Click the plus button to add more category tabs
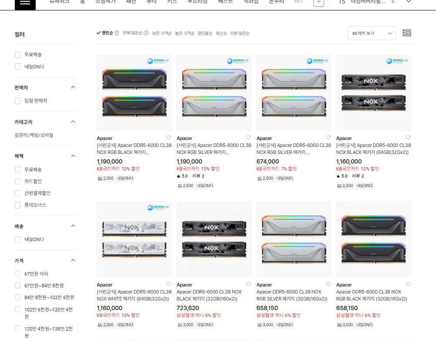 (318, 3)
